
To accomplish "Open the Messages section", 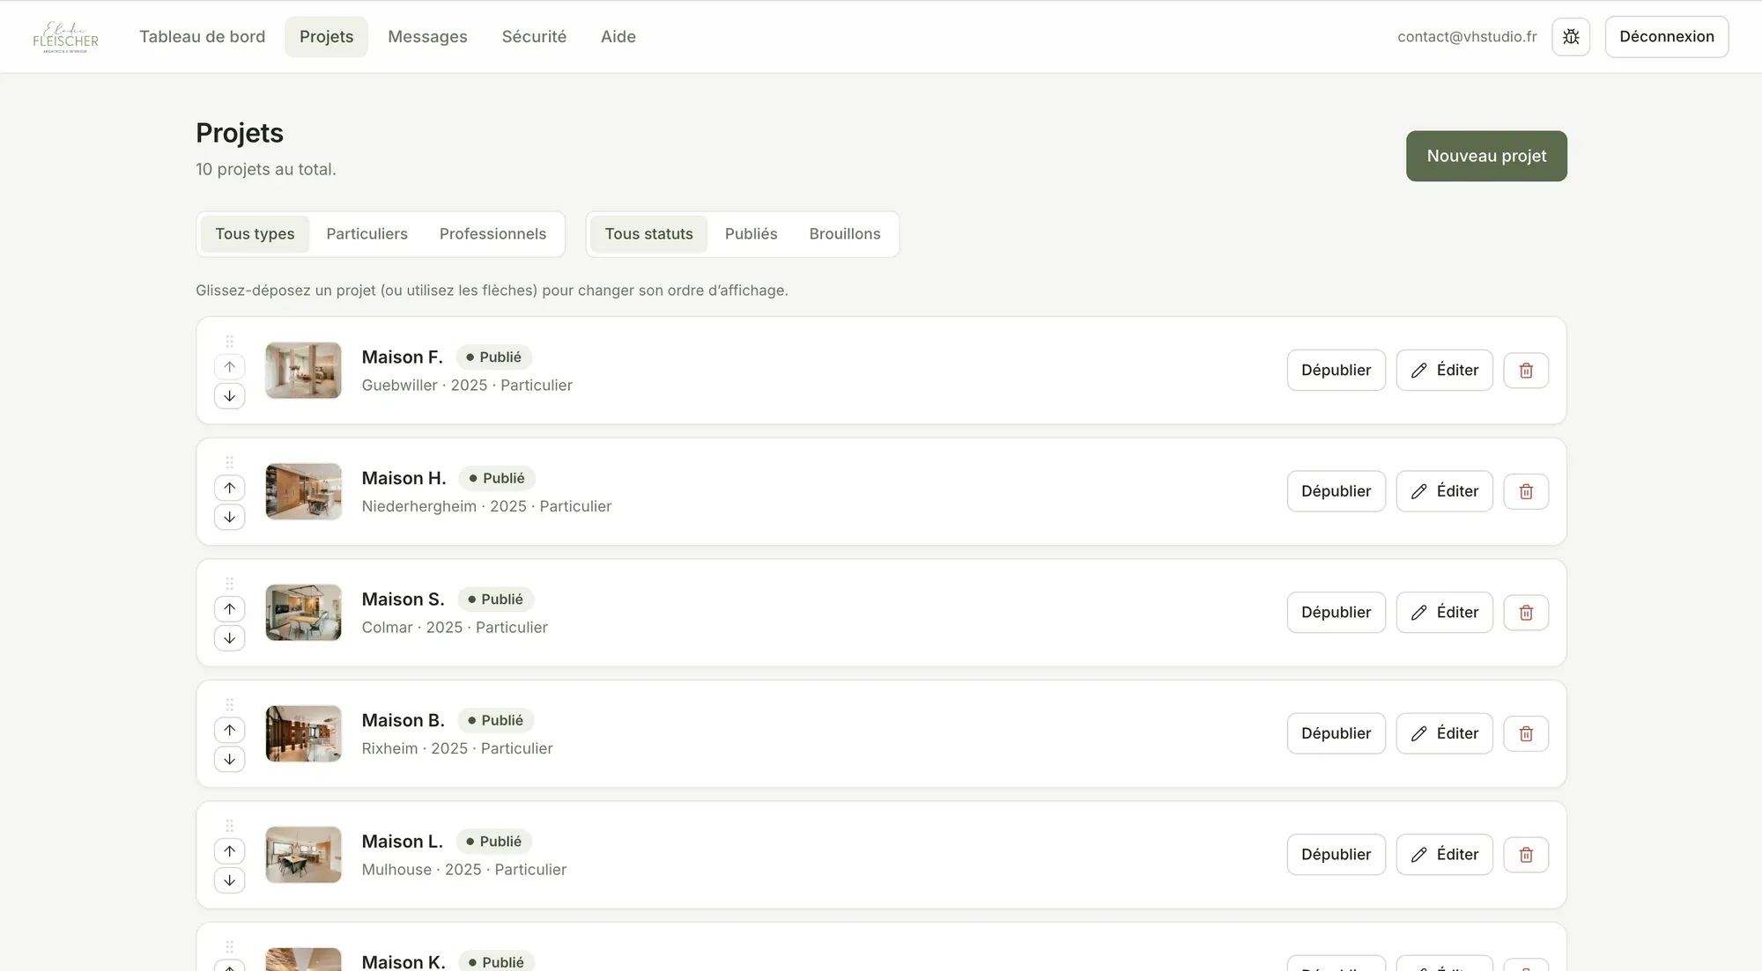I will coord(427,37).
